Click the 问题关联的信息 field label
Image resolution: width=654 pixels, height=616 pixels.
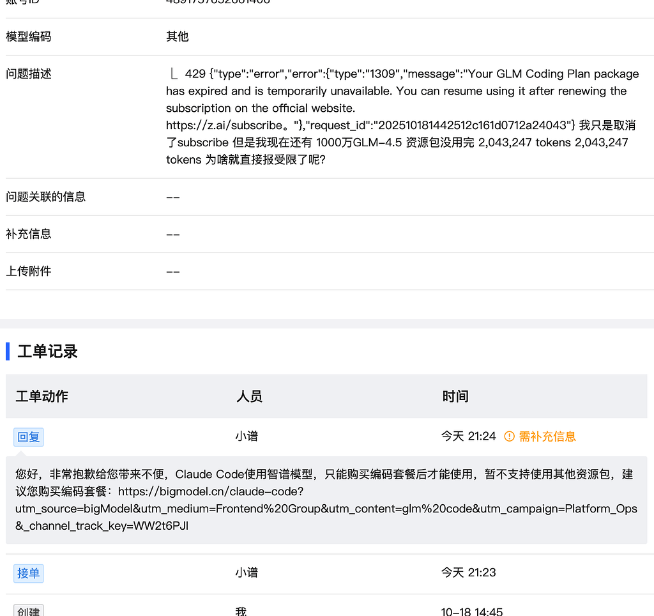point(45,197)
